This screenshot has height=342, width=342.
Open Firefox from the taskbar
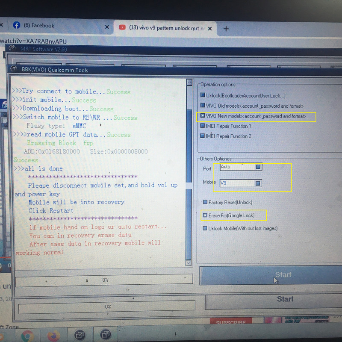53,336
